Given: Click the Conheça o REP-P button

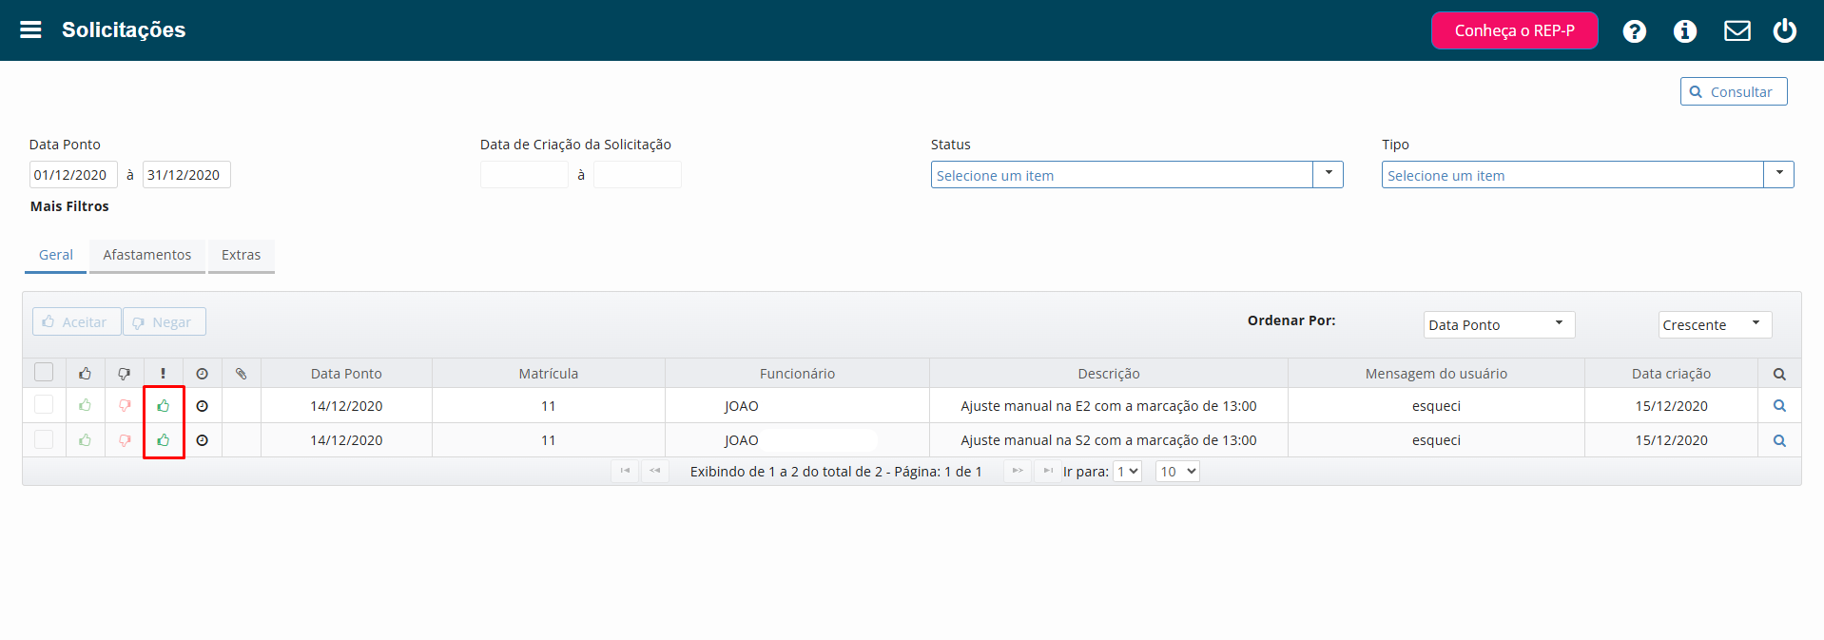Looking at the screenshot, I should (1515, 30).
